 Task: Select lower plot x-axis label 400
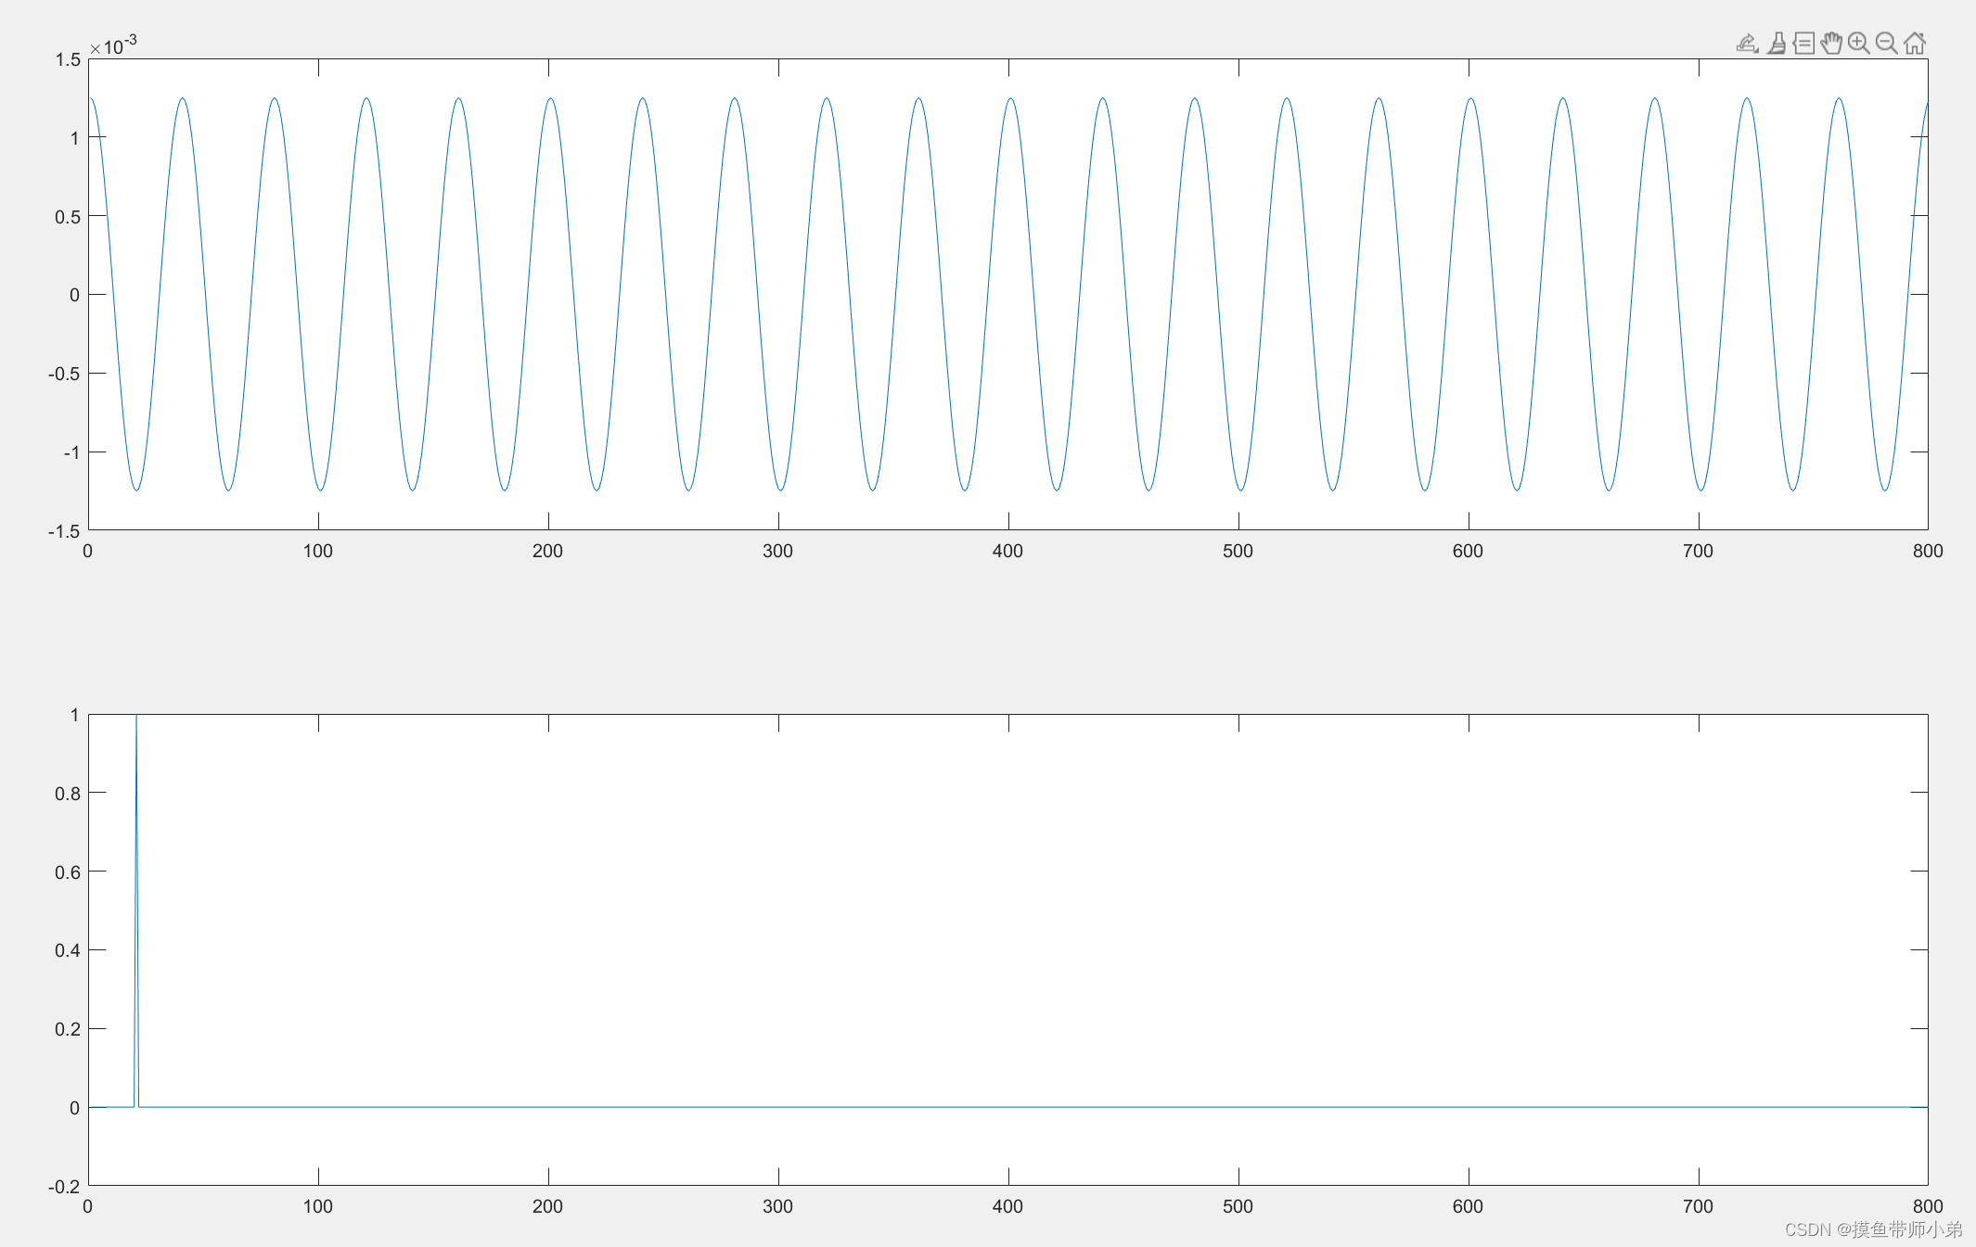(x=1007, y=1206)
